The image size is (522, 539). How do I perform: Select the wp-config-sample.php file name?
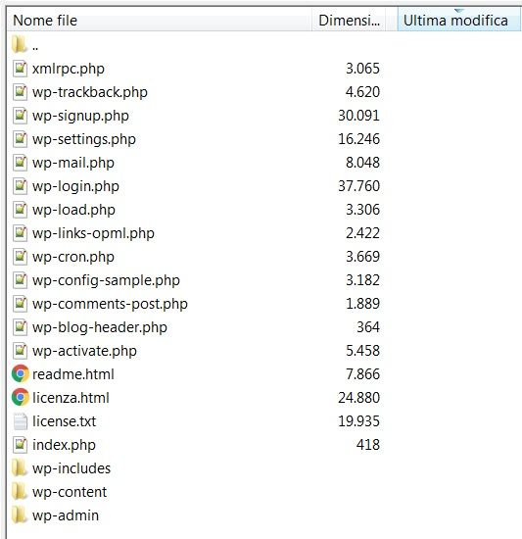106,280
